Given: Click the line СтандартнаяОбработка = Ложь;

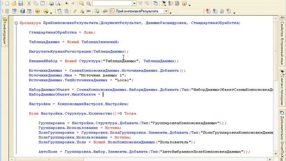Looking at the screenshot, I should pyautogui.click(x=62, y=33).
